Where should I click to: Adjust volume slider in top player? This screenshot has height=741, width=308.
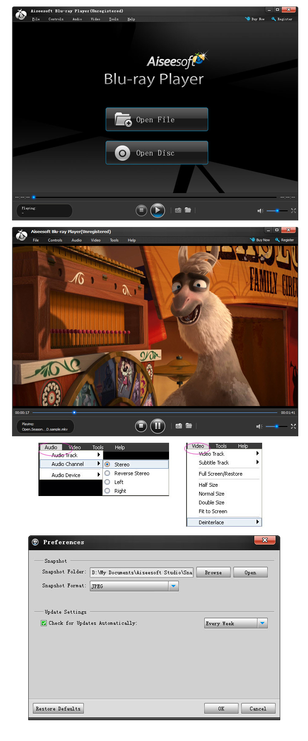[277, 211]
